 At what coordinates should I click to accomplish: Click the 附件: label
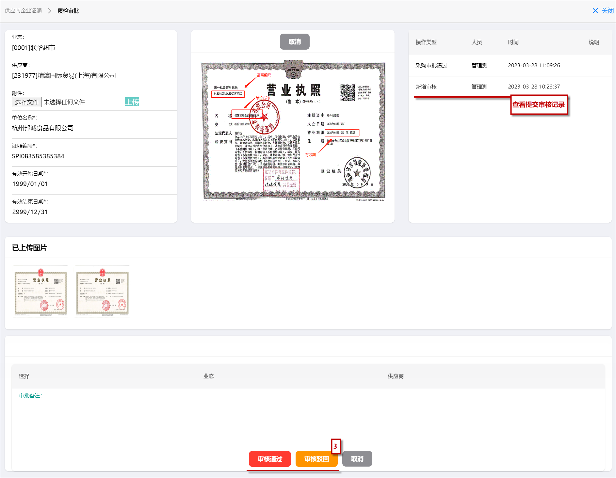tap(18, 93)
